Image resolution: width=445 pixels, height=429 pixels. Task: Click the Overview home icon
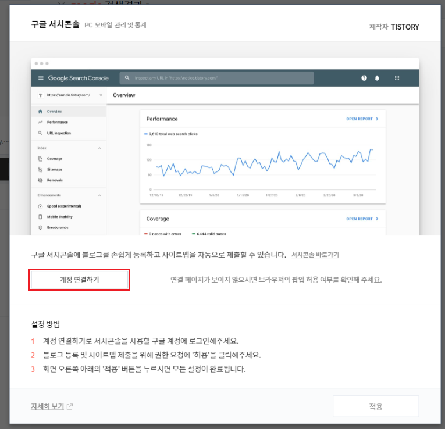pyautogui.click(x=40, y=112)
